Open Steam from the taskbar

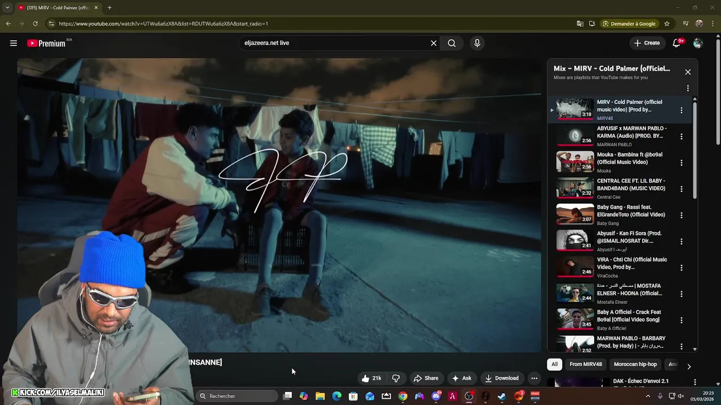tap(501, 396)
